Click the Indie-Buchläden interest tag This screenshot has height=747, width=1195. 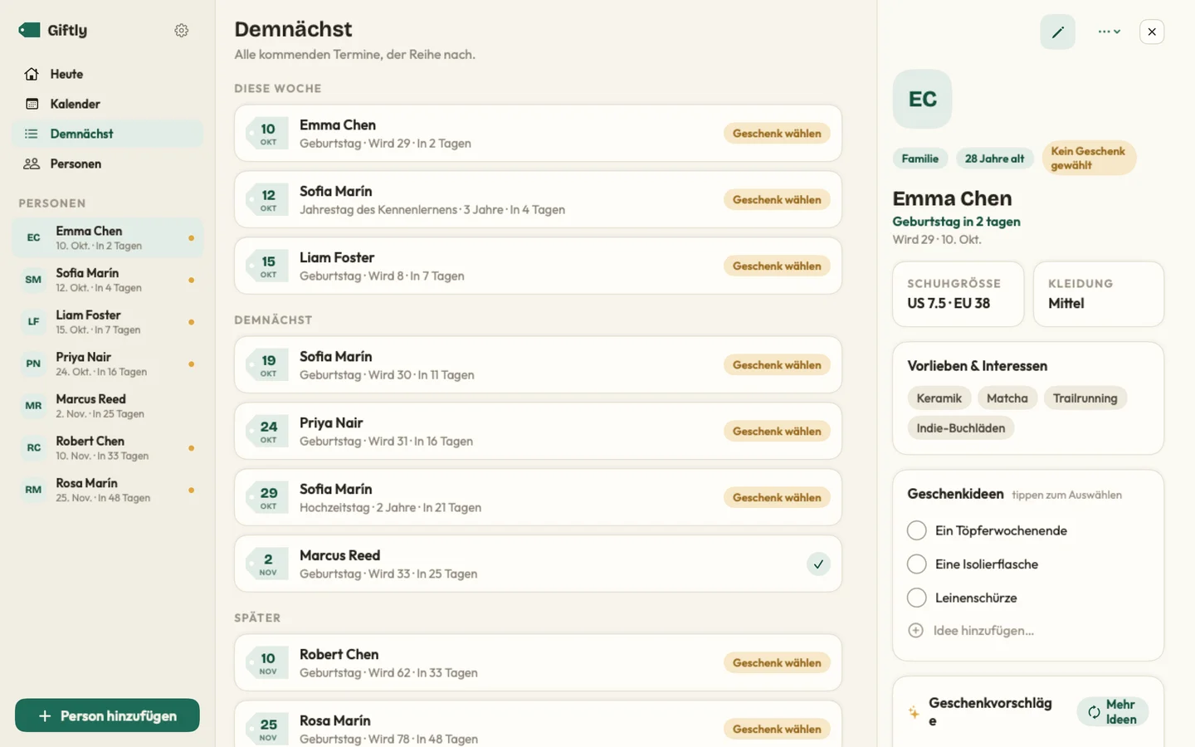(960, 428)
